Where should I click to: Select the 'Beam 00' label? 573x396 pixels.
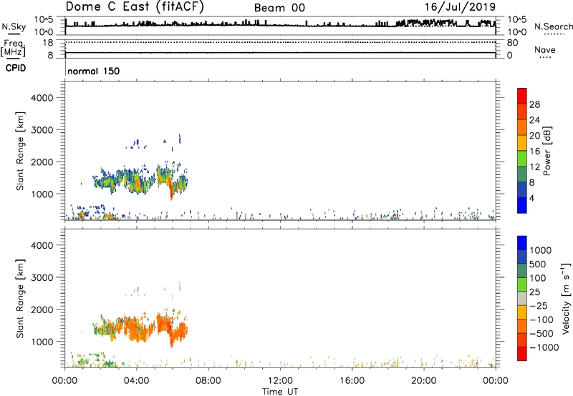click(x=279, y=8)
